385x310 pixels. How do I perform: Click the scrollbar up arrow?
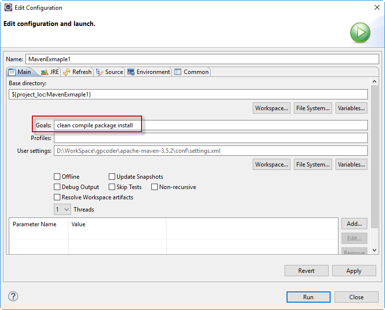point(374,81)
